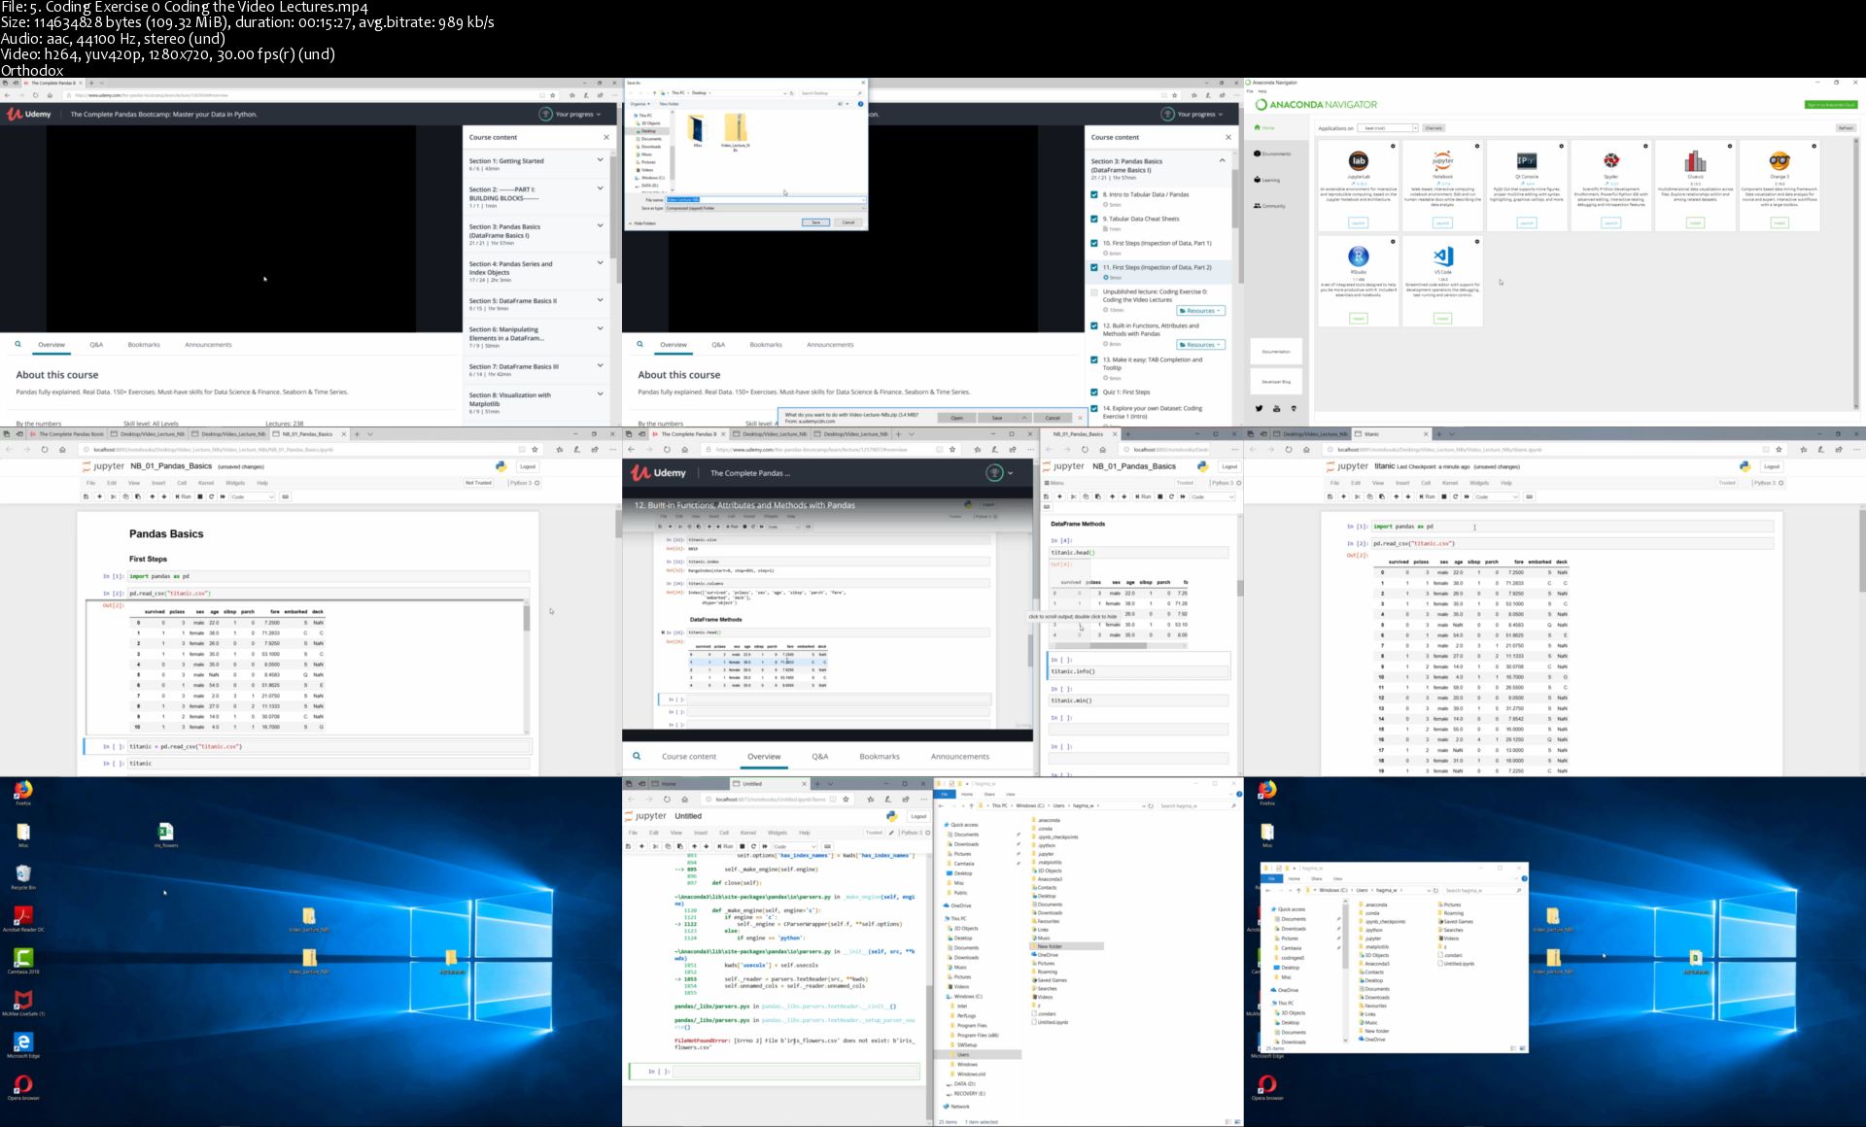The image size is (1866, 1127).
Task: Open the Cell menu in the Untitled notebook
Action: [x=724, y=833]
